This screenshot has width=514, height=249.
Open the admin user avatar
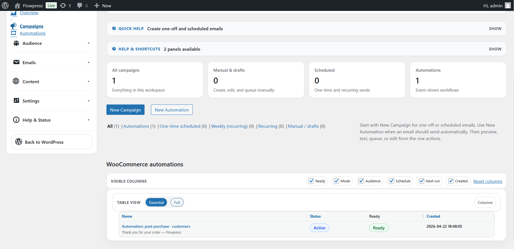tap(508, 6)
